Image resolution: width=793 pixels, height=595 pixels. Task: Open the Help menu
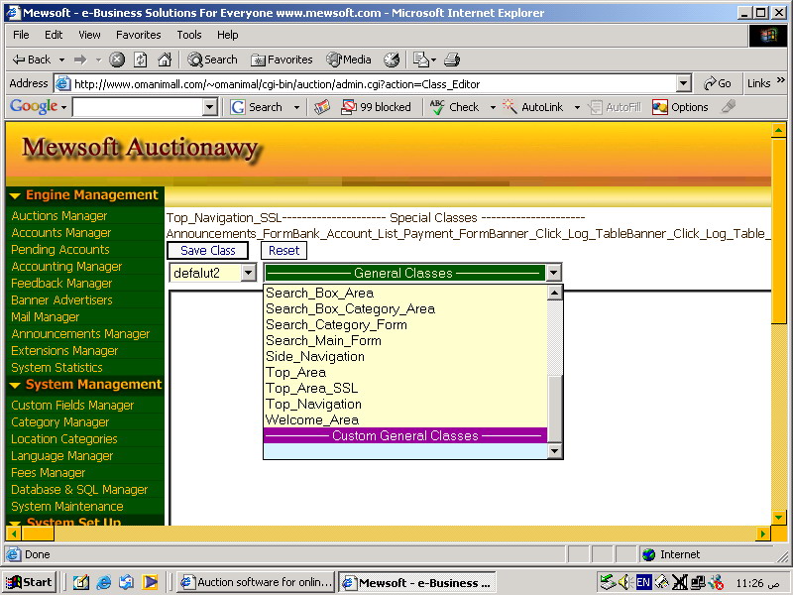pyautogui.click(x=228, y=35)
